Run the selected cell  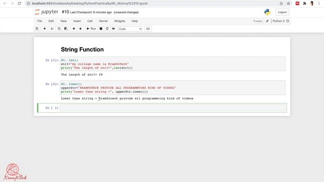point(91,29)
